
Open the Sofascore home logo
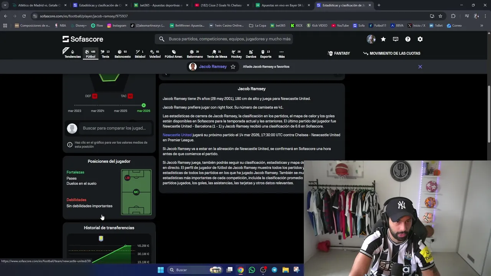[83, 39]
